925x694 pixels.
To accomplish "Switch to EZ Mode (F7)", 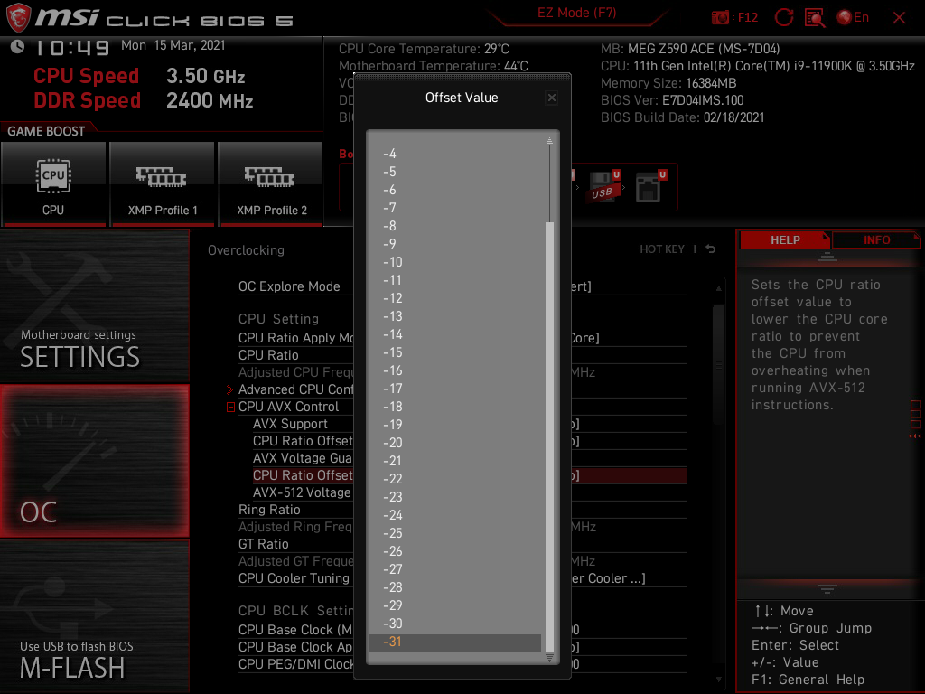I will tap(576, 13).
